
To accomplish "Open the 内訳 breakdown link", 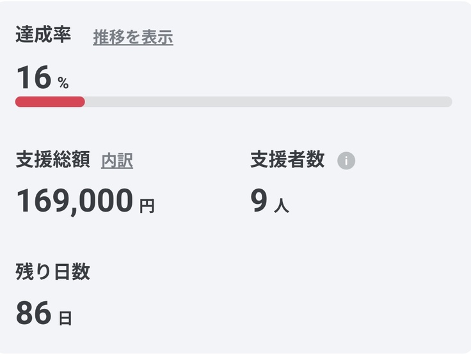I will [x=117, y=160].
